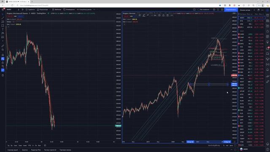This screenshot has height=152, width=270.
Task: Open the patterns drawing tool
Action: [x=3, y=33]
